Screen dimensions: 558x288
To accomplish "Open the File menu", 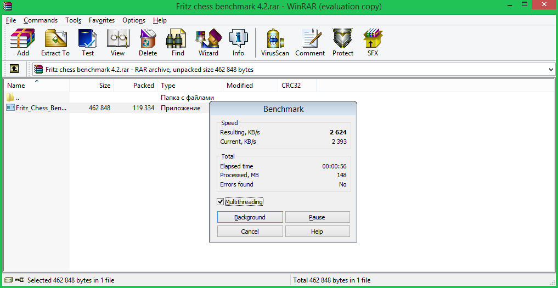I will [11, 20].
